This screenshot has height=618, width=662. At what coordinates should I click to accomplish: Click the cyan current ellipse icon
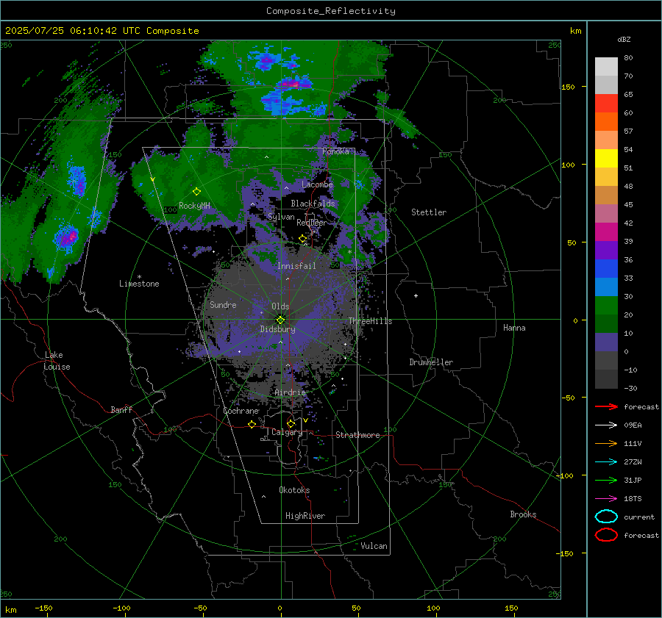pyautogui.click(x=606, y=517)
